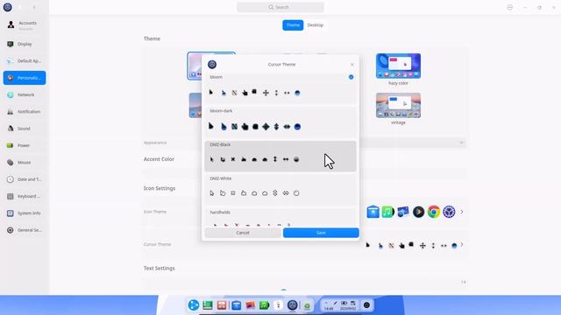
Task: Close the Cursor Theme dialog
Action: (352, 65)
